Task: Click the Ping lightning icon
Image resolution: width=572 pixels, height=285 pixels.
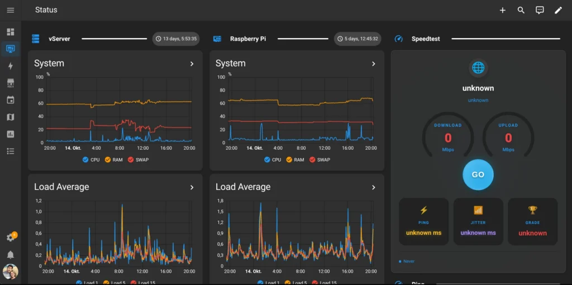Action: click(x=423, y=210)
